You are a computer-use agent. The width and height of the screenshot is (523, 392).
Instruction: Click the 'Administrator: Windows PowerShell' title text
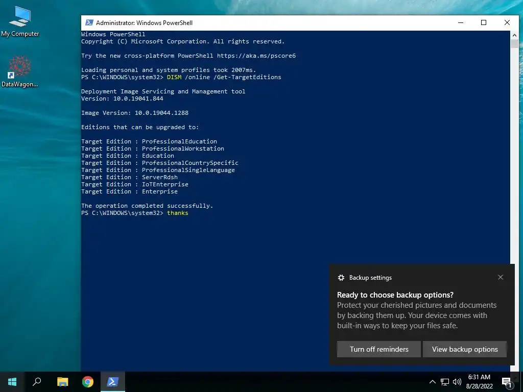pyautogui.click(x=144, y=22)
